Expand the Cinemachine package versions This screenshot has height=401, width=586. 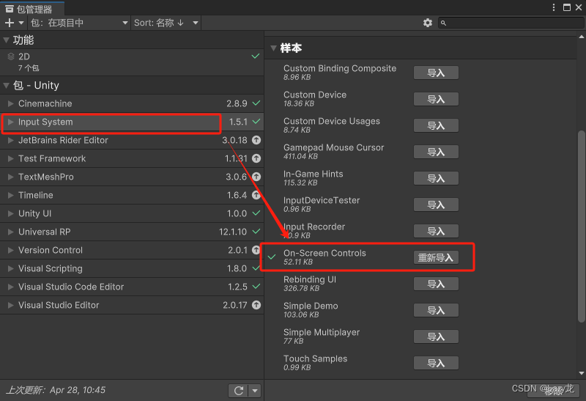pyautogui.click(x=11, y=103)
